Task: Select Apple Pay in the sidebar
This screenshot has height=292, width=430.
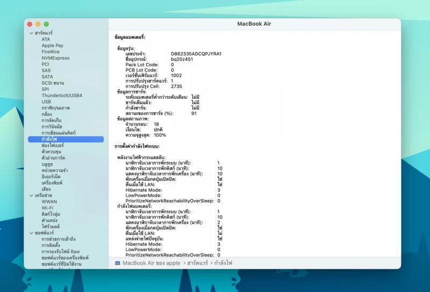Action: pos(52,46)
